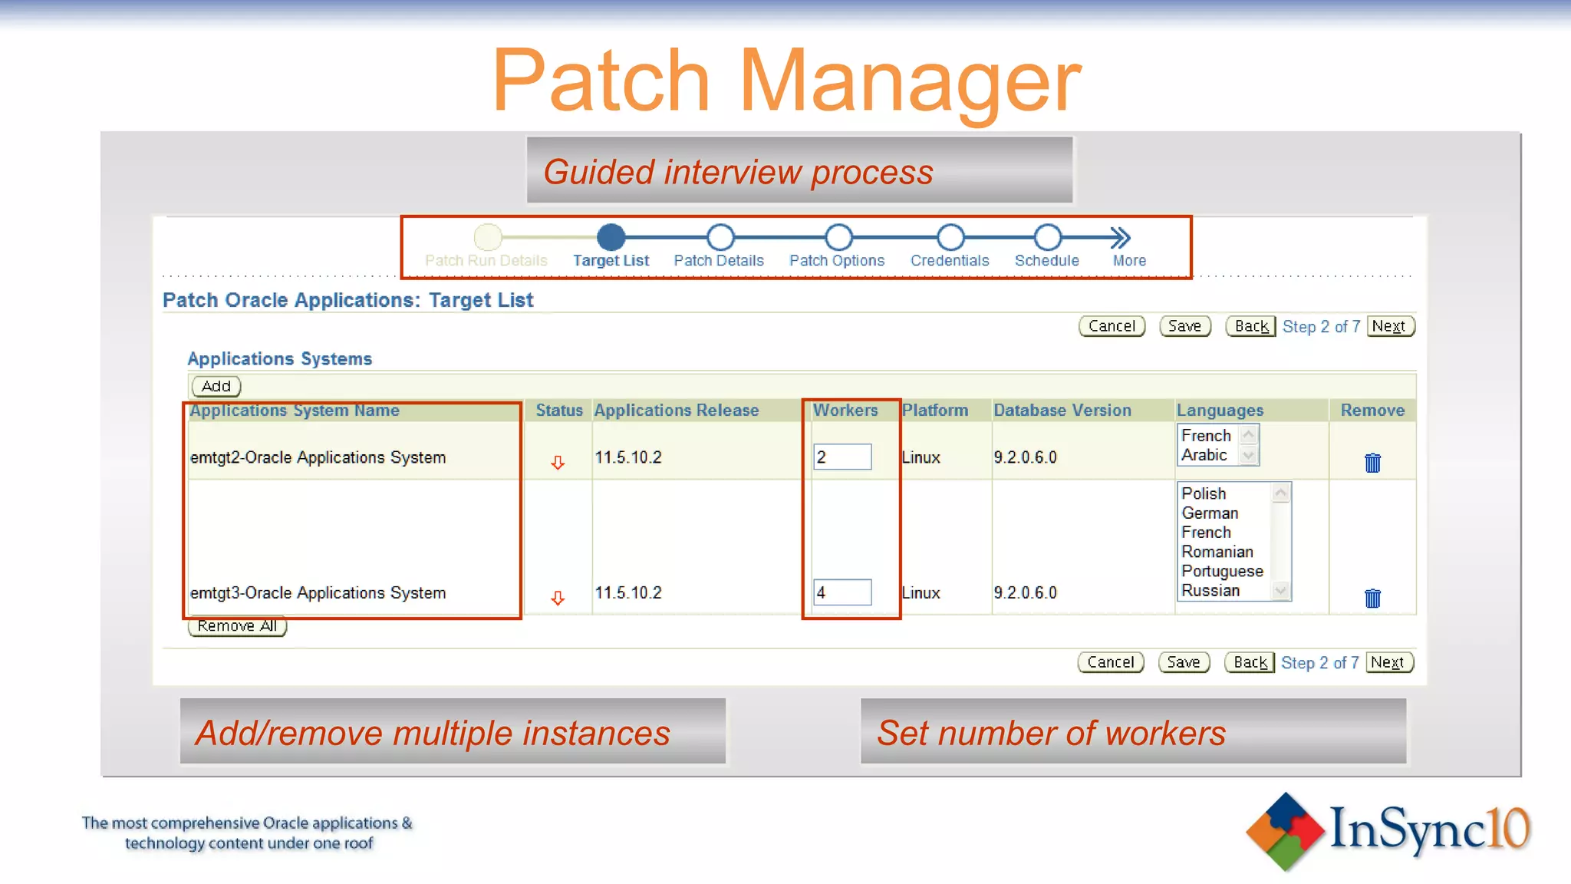1571x884 pixels.
Task: Click the down status arrow for emtgt3
Action: click(558, 598)
